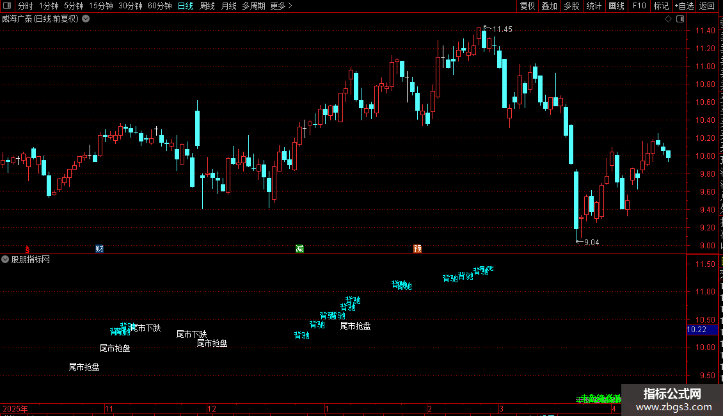This screenshot has width=723, height=416.
Task: Expand dropdown next to 威海广泰 title
Action: [86, 19]
